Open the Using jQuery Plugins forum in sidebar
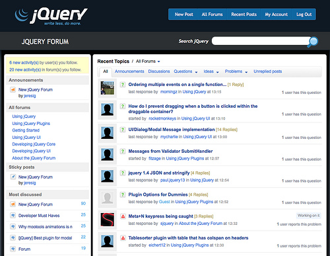This screenshot has height=256, width=330. 31,124
